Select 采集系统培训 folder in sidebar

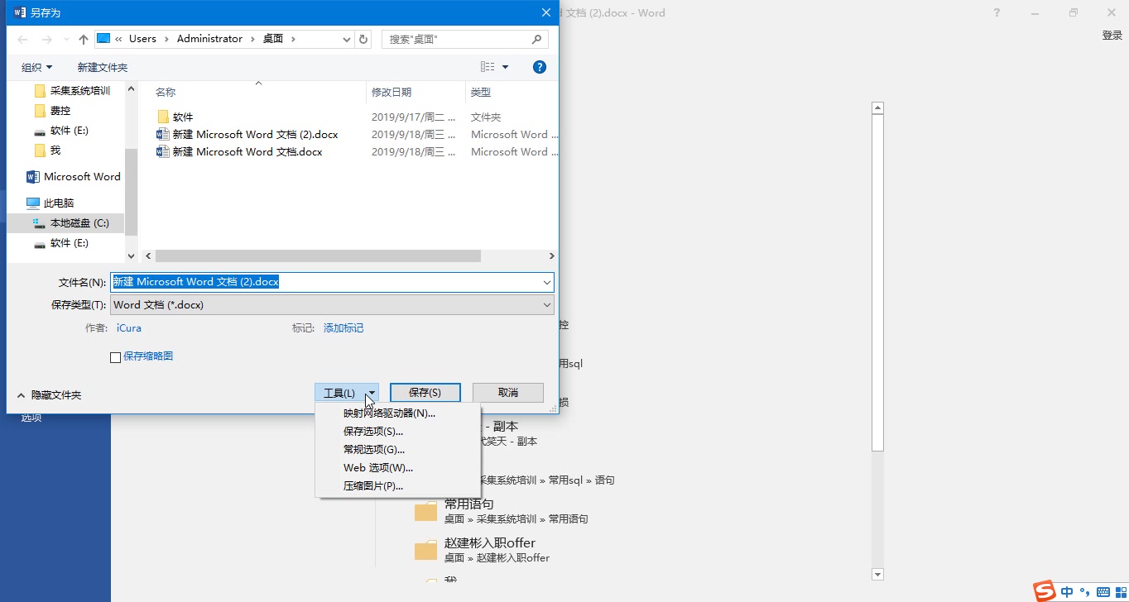[73, 91]
